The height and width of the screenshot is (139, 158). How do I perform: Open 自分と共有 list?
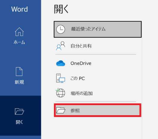click(x=81, y=46)
